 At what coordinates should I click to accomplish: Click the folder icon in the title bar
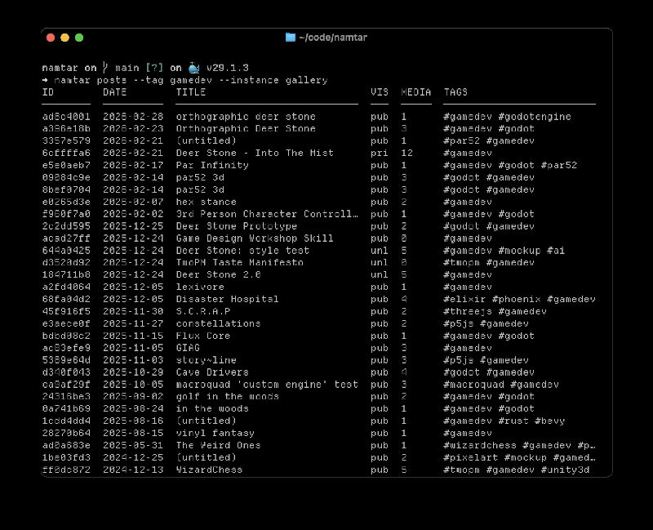[x=291, y=37]
